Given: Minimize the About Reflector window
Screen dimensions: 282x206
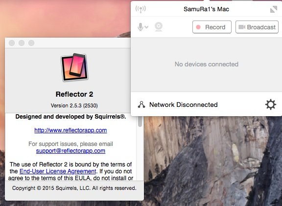Looking at the screenshot, I should coord(22,43).
